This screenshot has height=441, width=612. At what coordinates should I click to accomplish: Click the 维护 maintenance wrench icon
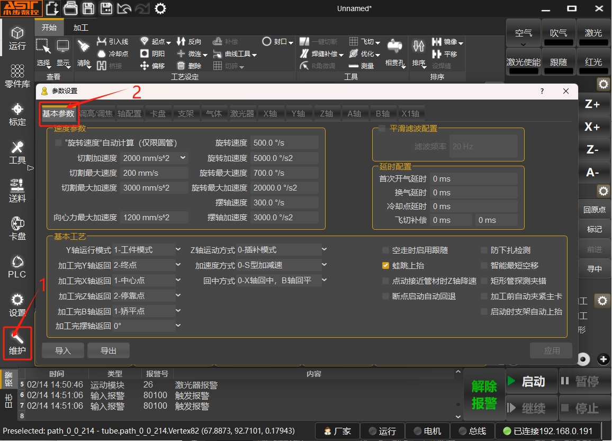[x=17, y=343]
